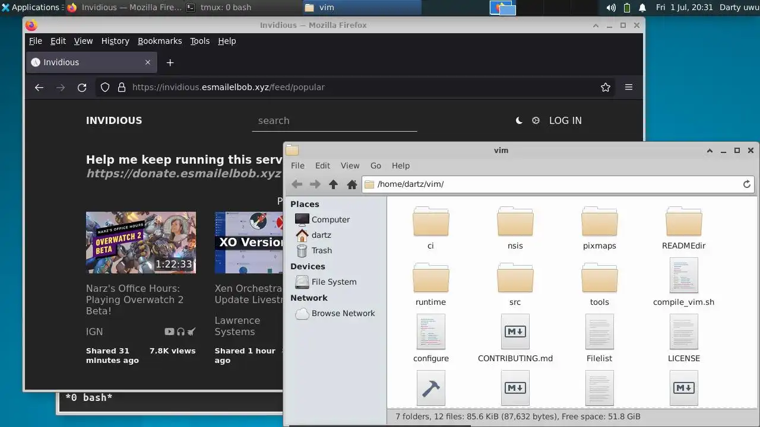Open a new Firefox tab
The image size is (760, 427).
pos(170,62)
